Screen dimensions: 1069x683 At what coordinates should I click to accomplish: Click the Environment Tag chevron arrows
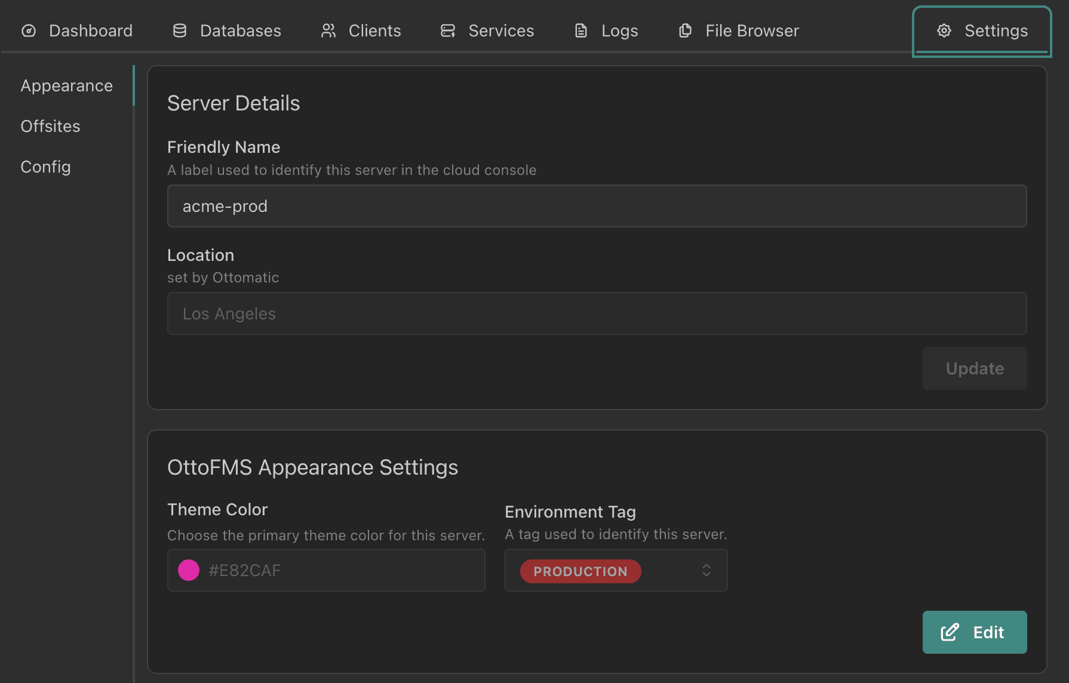(706, 571)
